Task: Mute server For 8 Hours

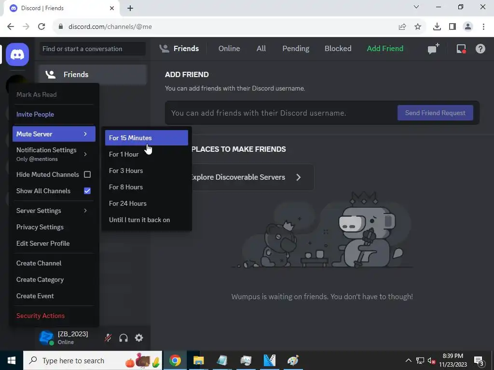Action: [147, 187]
